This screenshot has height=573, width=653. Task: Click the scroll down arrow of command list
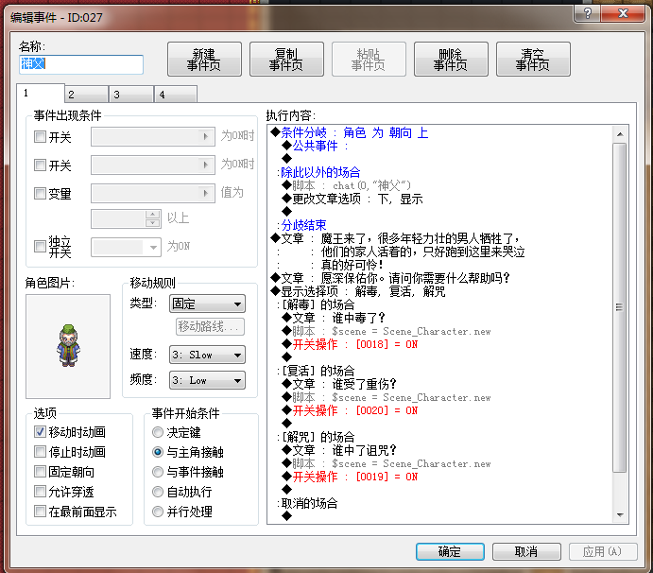pos(620,515)
